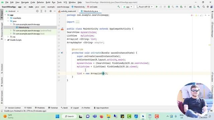
Task: Click the Windows Start button
Action: (58, 116)
